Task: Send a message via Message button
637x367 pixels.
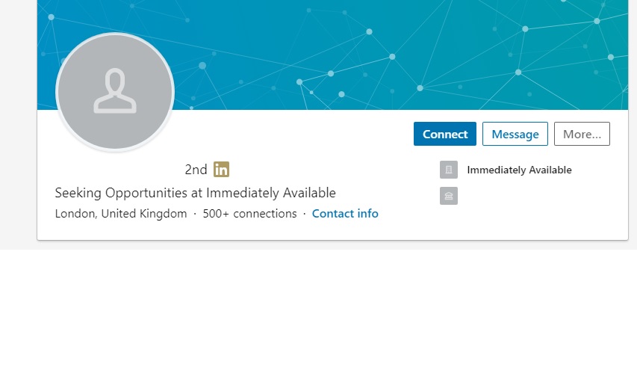Action: [515, 134]
